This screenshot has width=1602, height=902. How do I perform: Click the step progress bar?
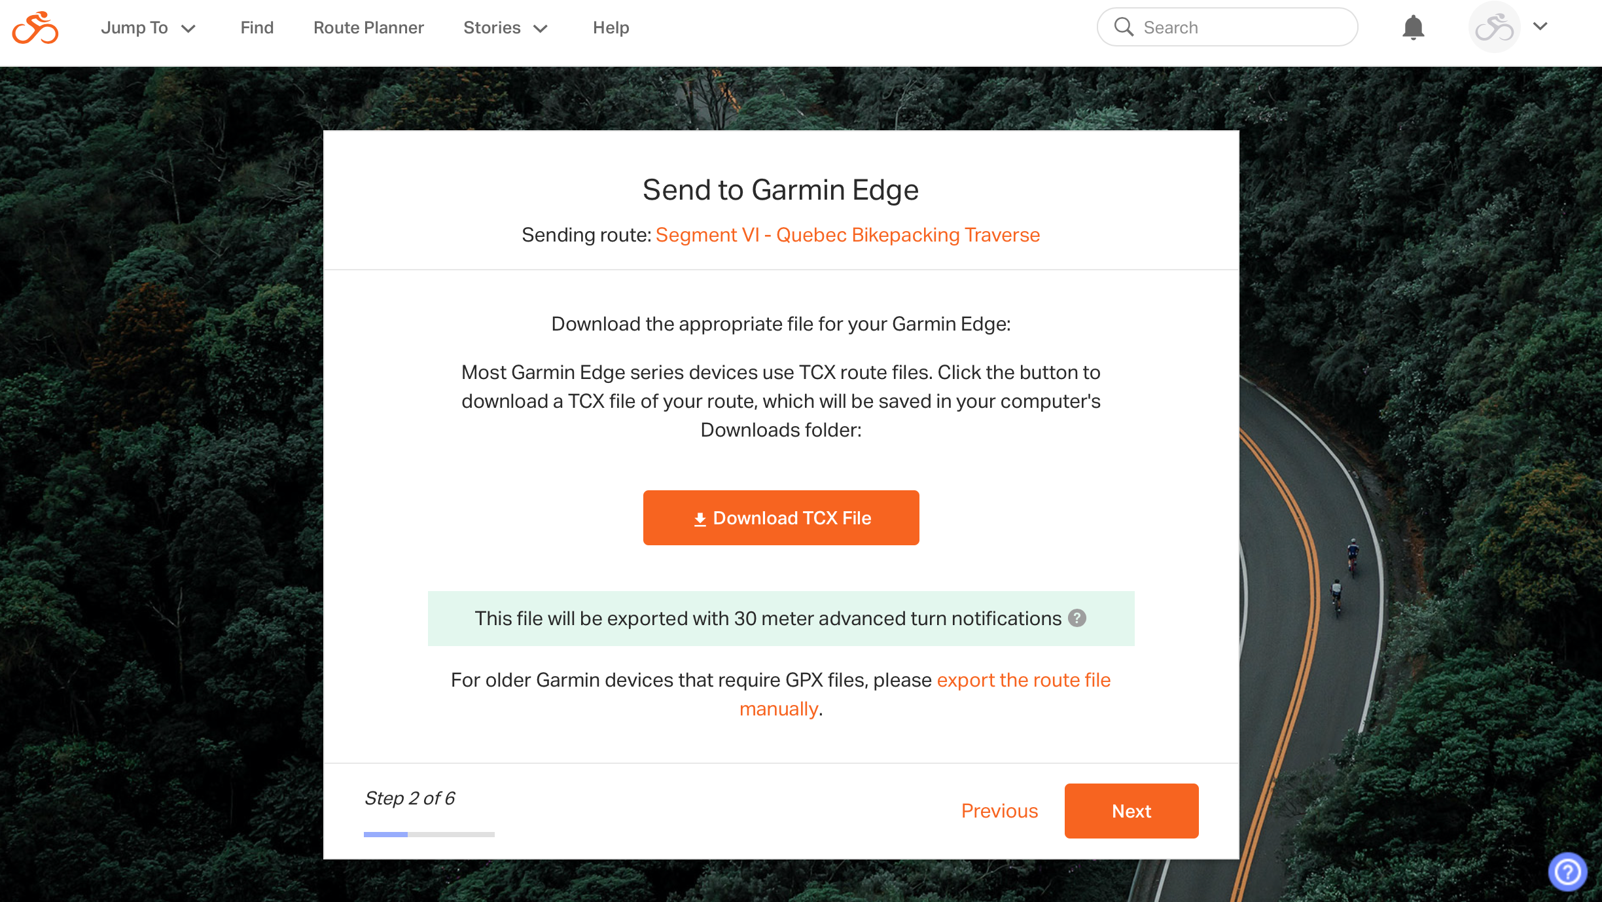pyautogui.click(x=429, y=834)
